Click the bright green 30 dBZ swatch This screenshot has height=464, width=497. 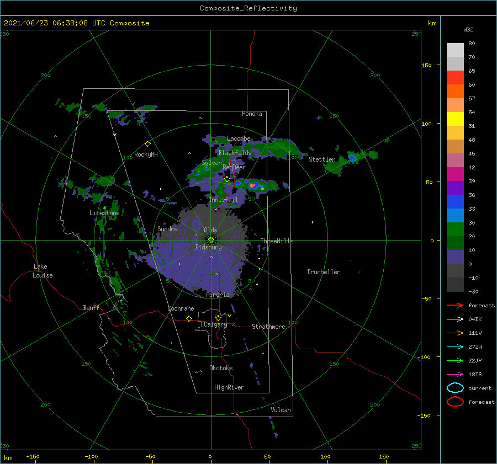coord(455,229)
